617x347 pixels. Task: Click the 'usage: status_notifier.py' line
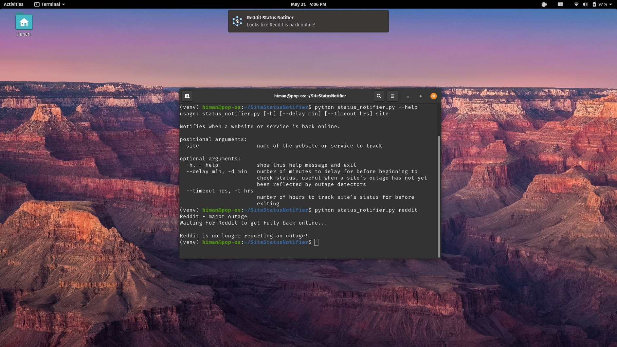pos(284,114)
